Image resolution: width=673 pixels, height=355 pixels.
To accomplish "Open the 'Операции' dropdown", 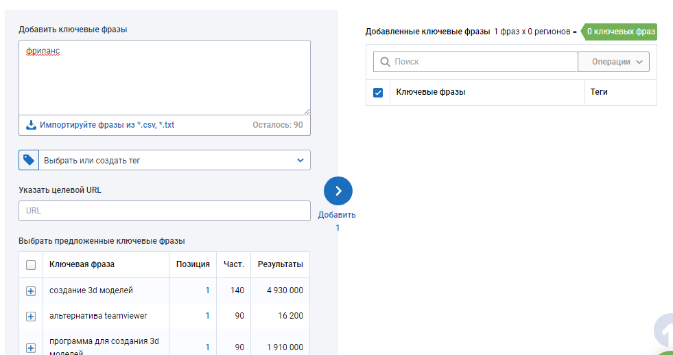I will click(613, 62).
